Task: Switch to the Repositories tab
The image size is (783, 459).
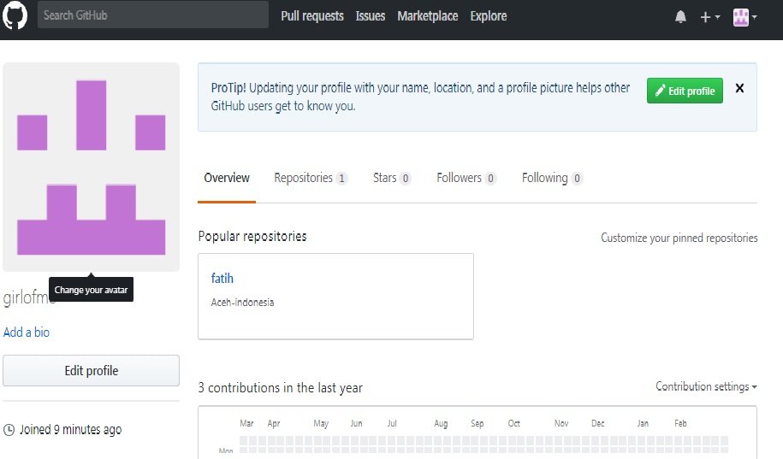Action: pyautogui.click(x=310, y=178)
